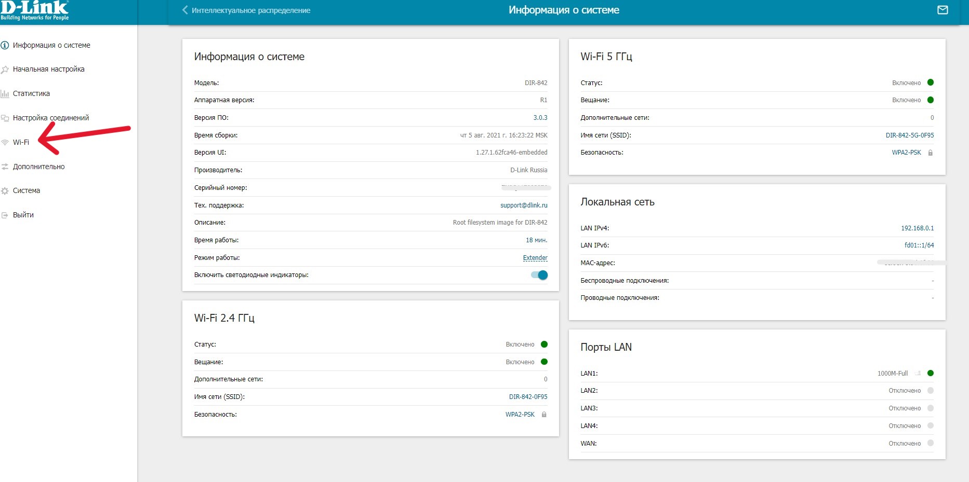Click the 1000M-Full speed value for LAN1

point(893,374)
